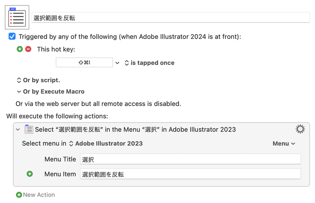Open the Menu popup button
The width and height of the screenshot is (315, 203).
point(284,143)
